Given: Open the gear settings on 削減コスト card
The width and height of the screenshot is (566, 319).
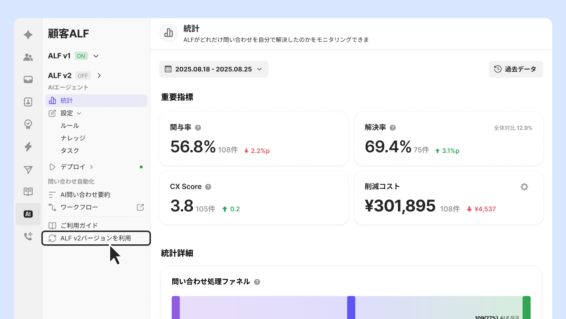Looking at the screenshot, I should click(524, 187).
